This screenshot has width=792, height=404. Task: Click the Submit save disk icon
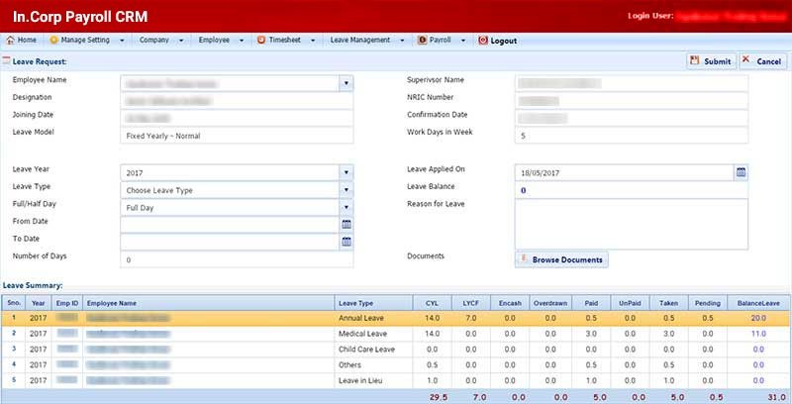tap(695, 60)
